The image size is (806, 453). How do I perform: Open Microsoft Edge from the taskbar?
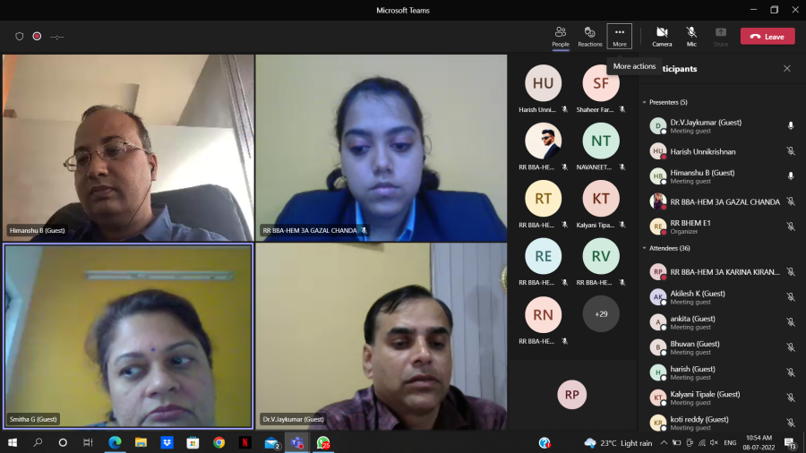pyautogui.click(x=115, y=442)
